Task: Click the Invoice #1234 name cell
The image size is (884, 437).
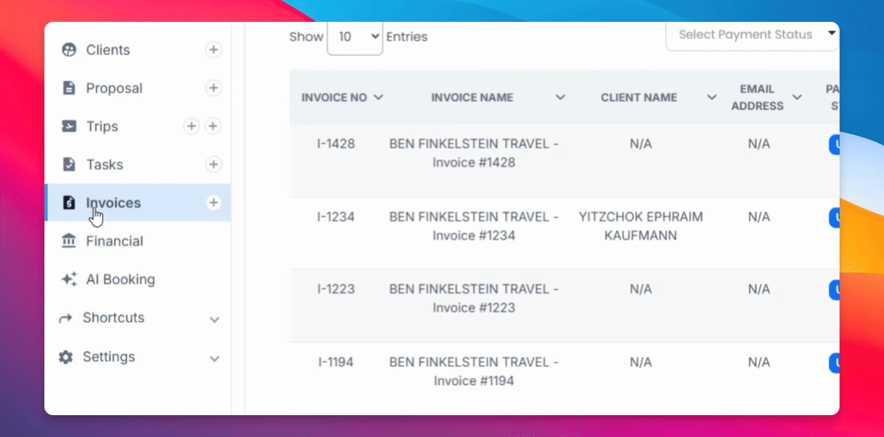Action: (x=474, y=226)
